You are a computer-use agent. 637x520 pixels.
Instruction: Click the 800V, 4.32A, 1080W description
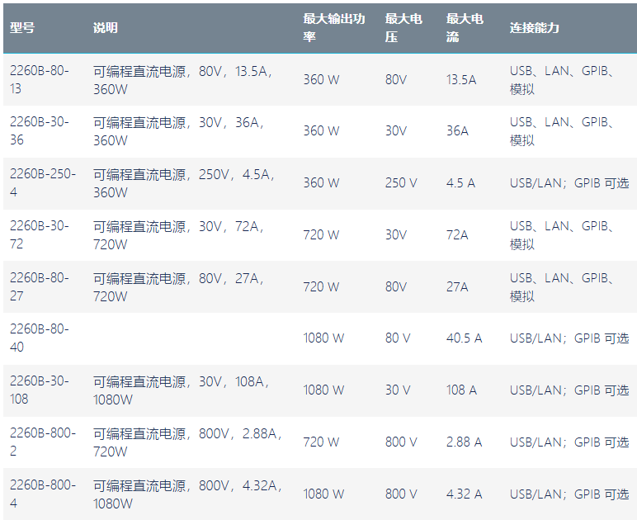point(187,494)
